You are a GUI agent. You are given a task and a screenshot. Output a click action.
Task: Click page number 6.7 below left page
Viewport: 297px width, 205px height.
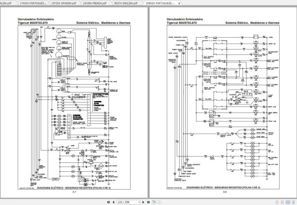coord(74,192)
